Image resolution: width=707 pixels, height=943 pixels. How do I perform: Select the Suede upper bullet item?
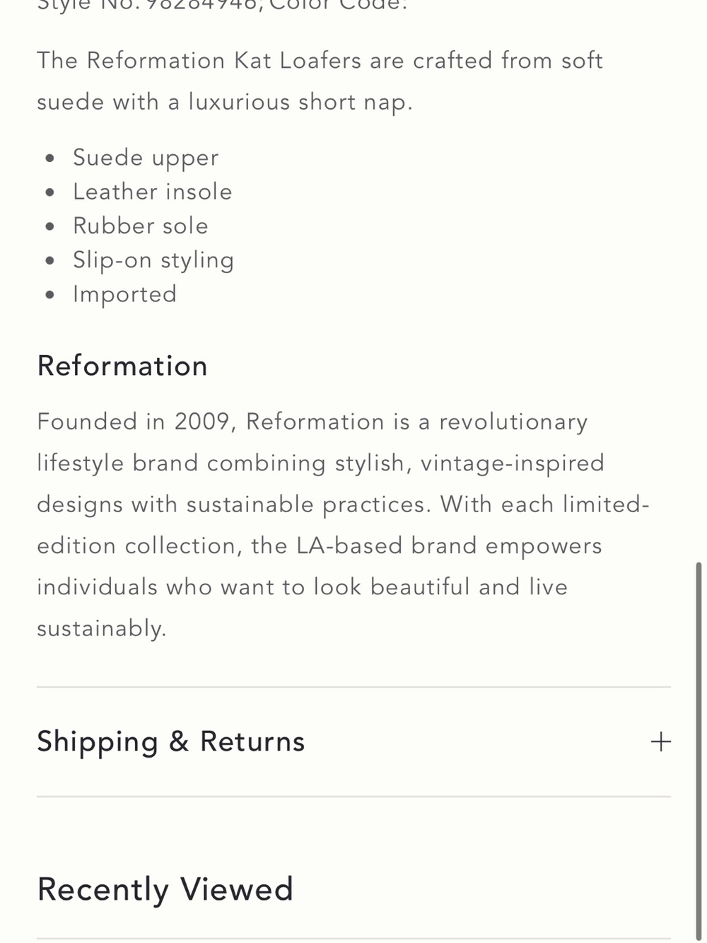[x=146, y=158]
